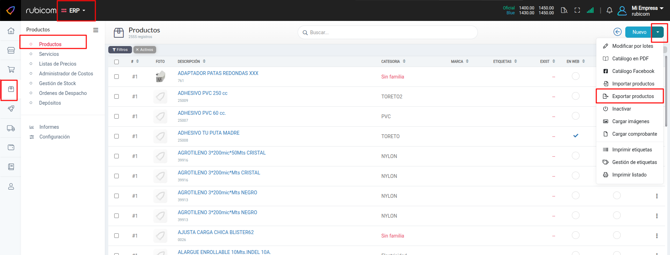Expand the Mi Empresa account menu
Viewport: 670px width, 255px height.
click(647, 10)
